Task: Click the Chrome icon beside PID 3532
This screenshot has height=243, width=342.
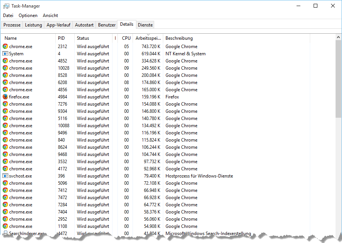Action: [x=5, y=161]
